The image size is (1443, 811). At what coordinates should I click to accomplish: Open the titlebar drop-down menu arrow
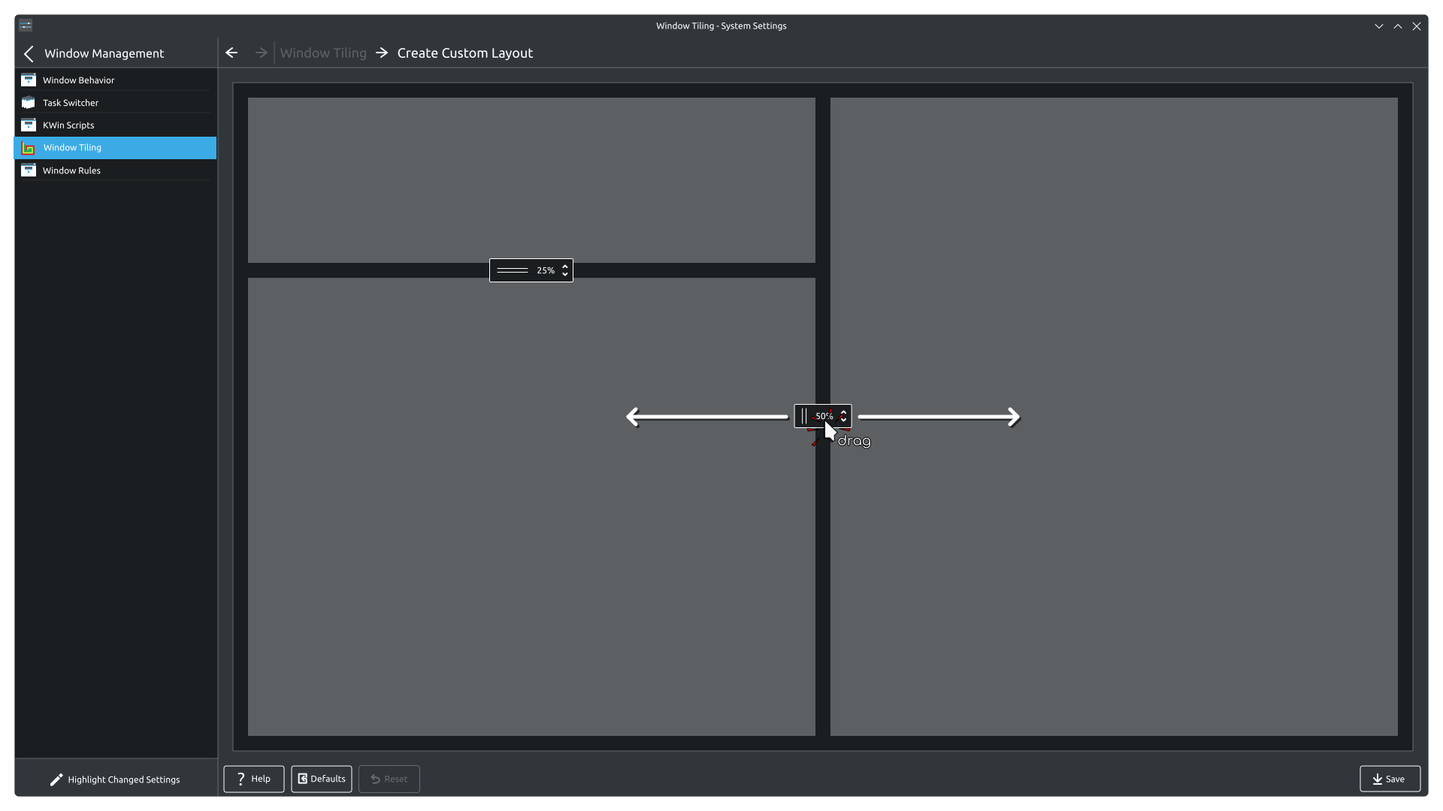pyautogui.click(x=1378, y=25)
